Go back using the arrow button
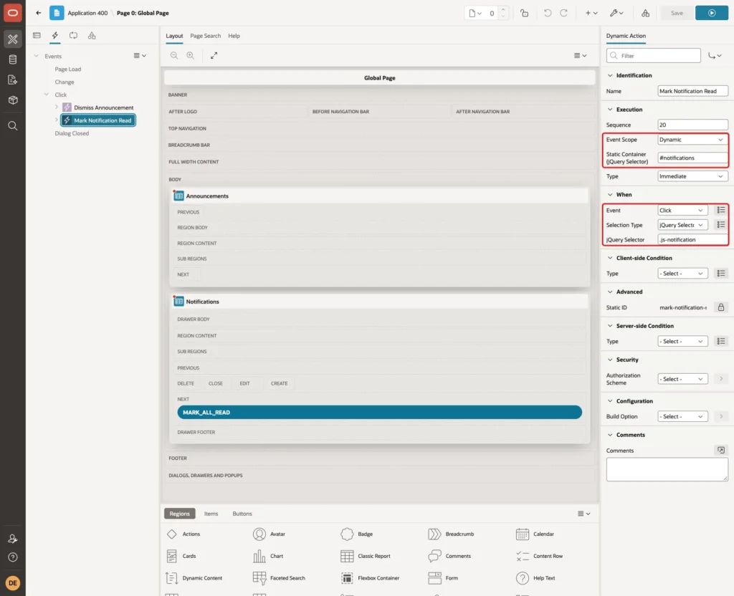The height and width of the screenshot is (596, 734). (x=39, y=13)
